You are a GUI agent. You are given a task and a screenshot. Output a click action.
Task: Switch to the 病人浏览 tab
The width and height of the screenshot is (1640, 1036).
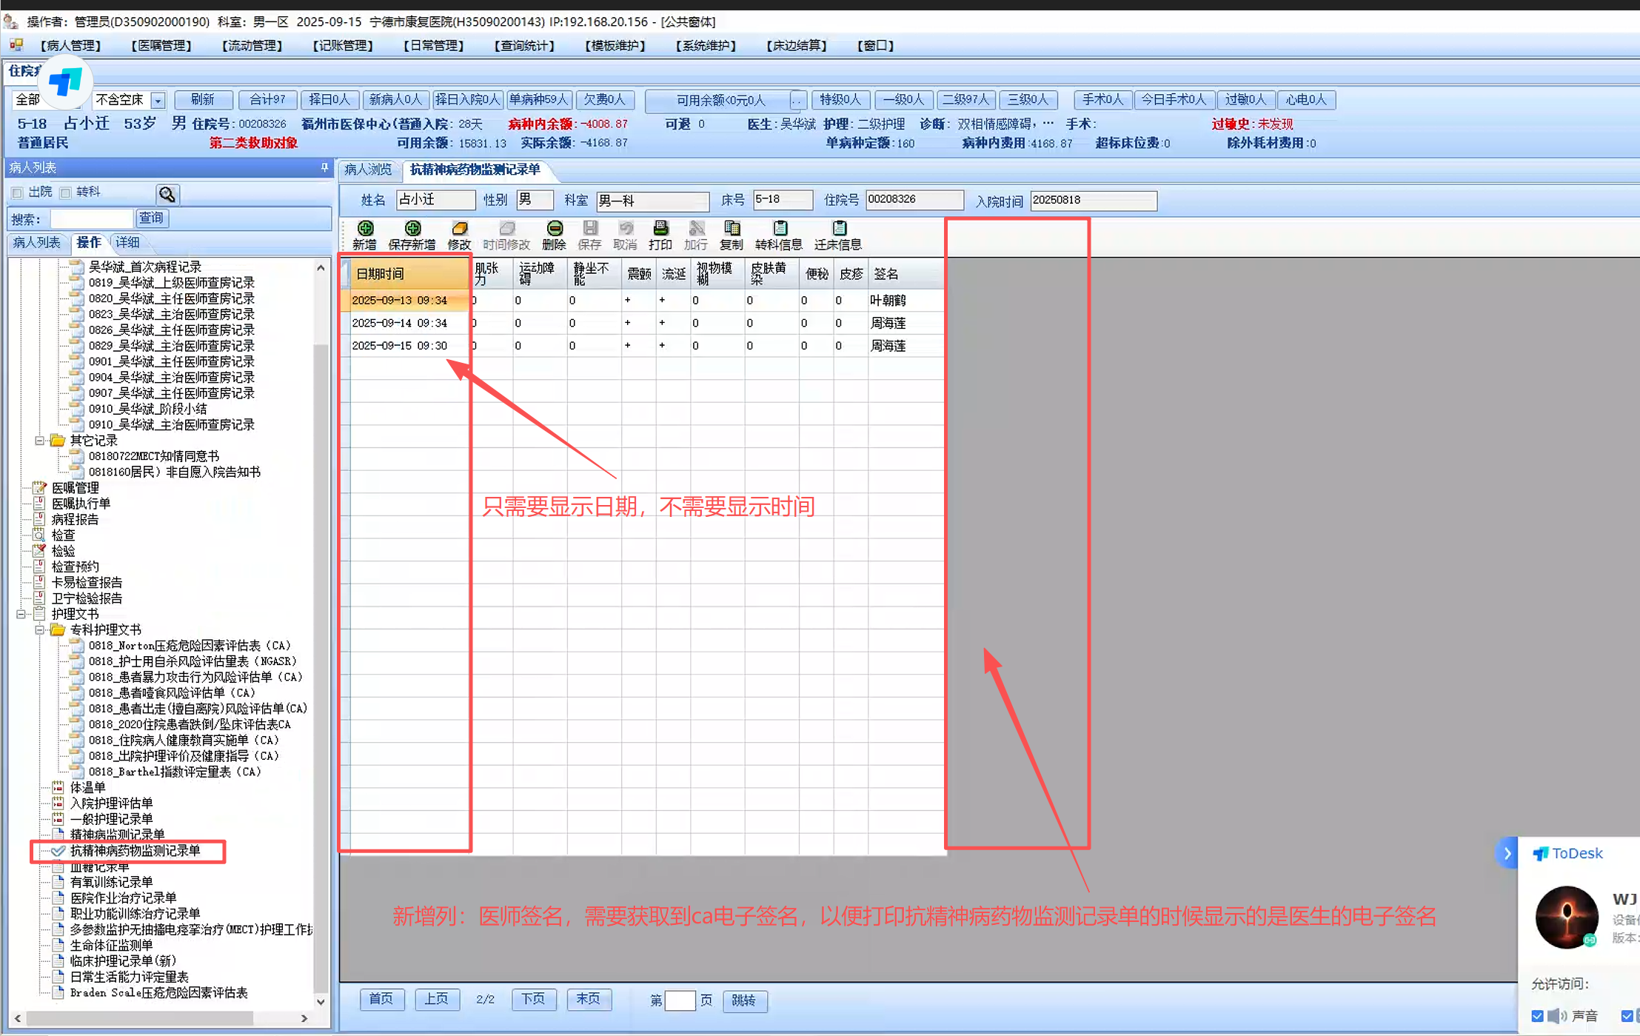pyautogui.click(x=368, y=170)
